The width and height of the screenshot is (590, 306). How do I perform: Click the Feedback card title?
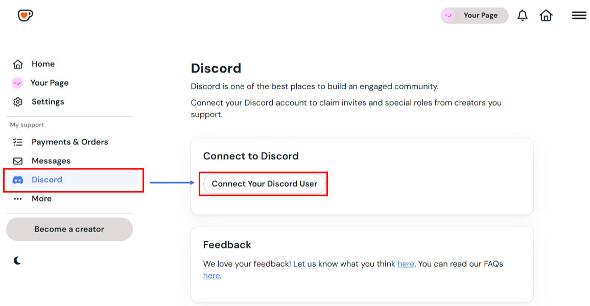tap(227, 245)
